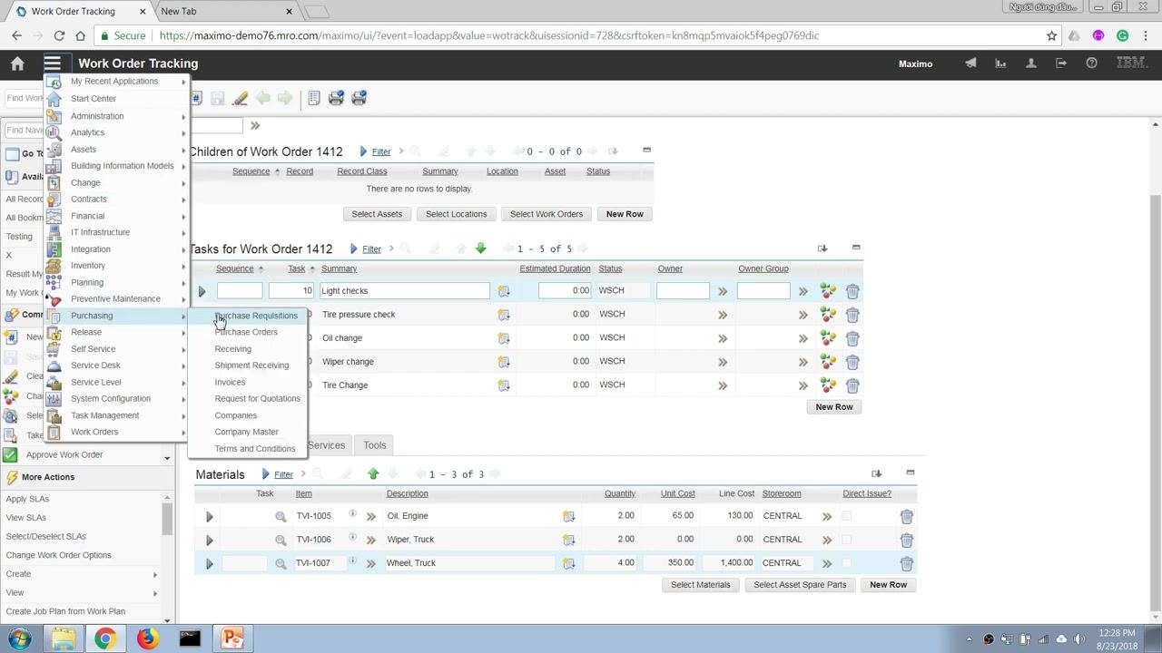Tick Direct Issue checkbox for Oil, Engine

(x=847, y=516)
